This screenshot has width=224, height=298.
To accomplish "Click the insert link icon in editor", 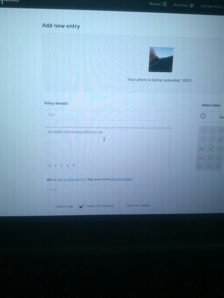I will click(x=73, y=165).
